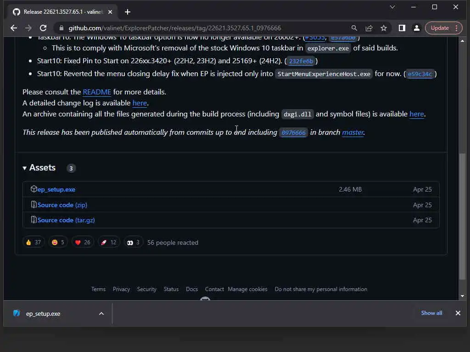Go forward with the browser arrow
This screenshot has height=352, width=470.
tap(28, 28)
